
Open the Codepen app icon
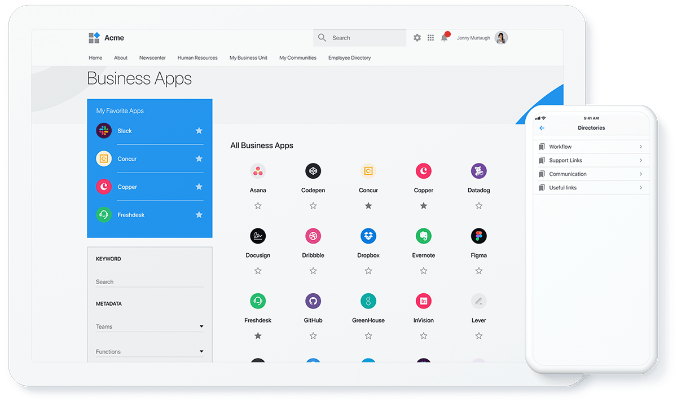pos(313,171)
